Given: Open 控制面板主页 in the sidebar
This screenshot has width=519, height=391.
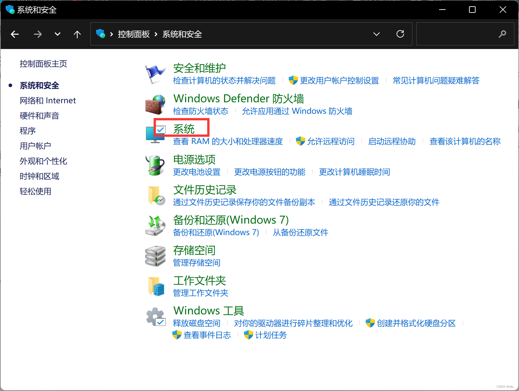Looking at the screenshot, I should point(43,64).
